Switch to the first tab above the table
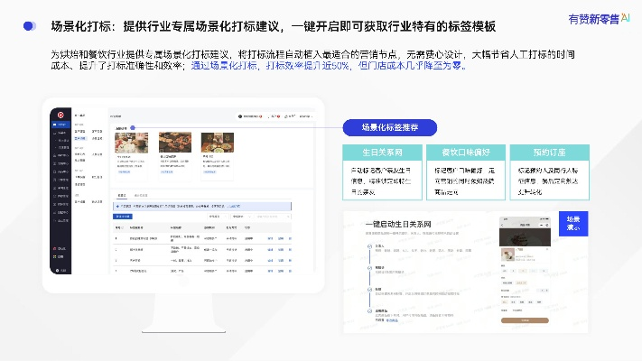Screen dimensions: 642x361 [122, 195]
